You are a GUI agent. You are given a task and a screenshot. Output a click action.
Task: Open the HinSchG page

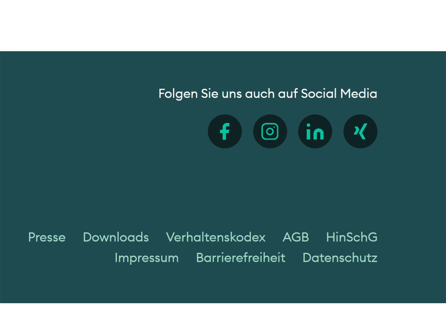pyautogui.click(x=352, y=237)
